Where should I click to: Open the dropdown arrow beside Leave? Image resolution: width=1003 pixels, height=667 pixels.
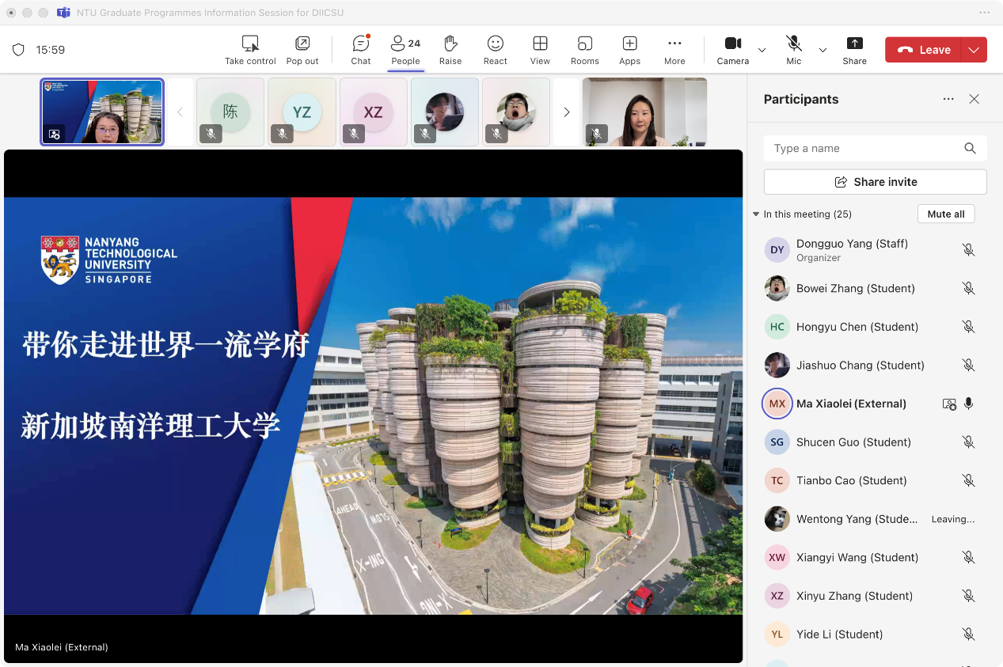[x=974, y=50]
